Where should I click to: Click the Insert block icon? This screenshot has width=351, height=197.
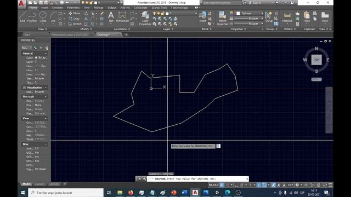coord(202,17)
